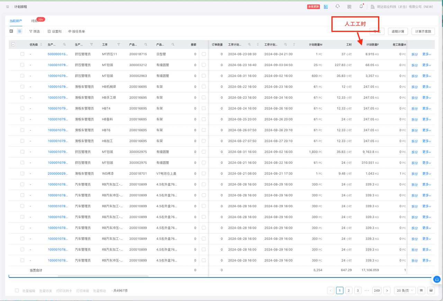
Task: Tick the 差额 column checkbox in HBT6 row
Action: tap(204, 130)
